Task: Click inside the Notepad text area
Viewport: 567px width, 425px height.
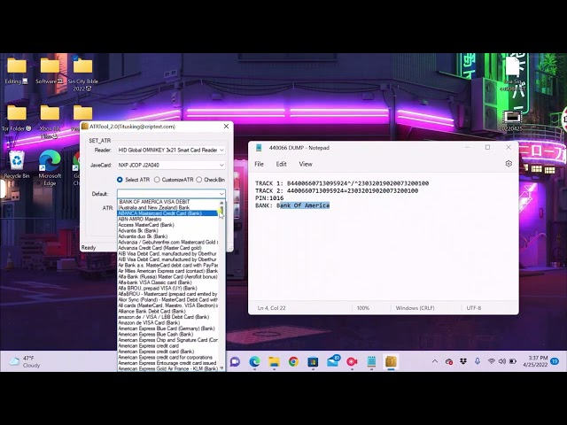Action: pos(384,236)
